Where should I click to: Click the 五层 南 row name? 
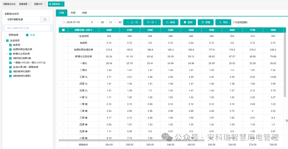83,131
